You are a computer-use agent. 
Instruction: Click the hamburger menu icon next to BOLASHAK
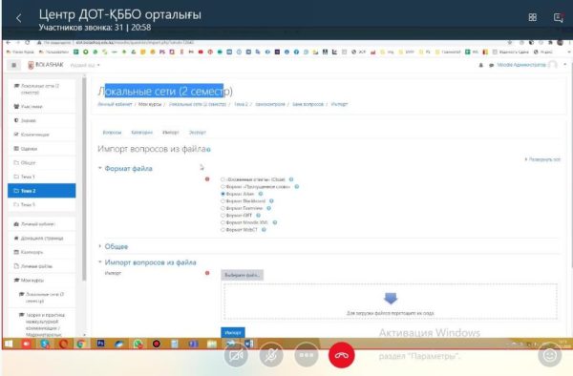[14, 65]
